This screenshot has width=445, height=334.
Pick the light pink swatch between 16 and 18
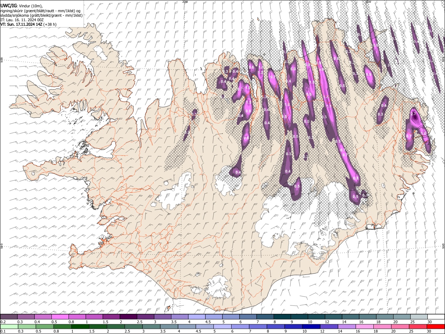(365, 326)
